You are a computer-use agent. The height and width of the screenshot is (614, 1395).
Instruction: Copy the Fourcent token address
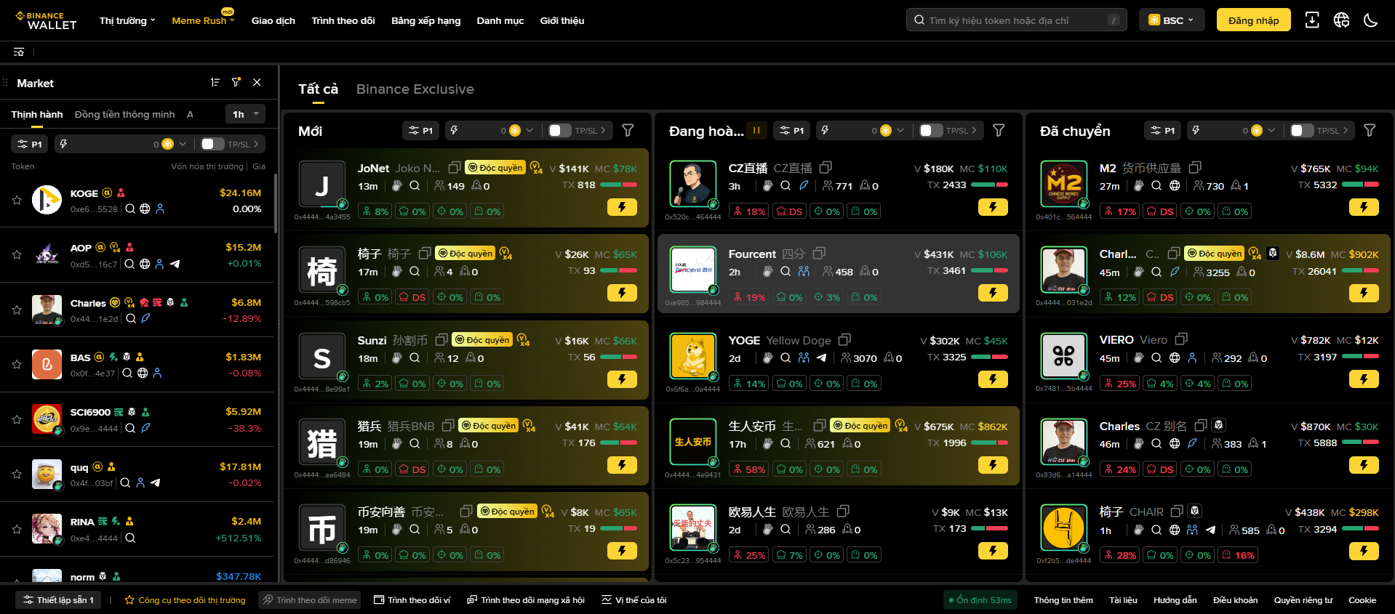819,254
